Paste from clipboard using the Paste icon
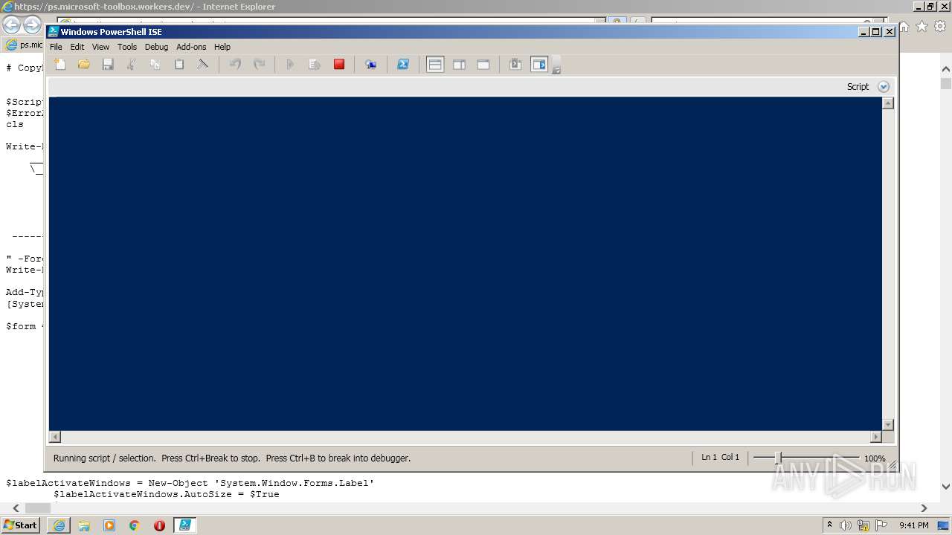The image size is (952, 535). tap(179, 65)
